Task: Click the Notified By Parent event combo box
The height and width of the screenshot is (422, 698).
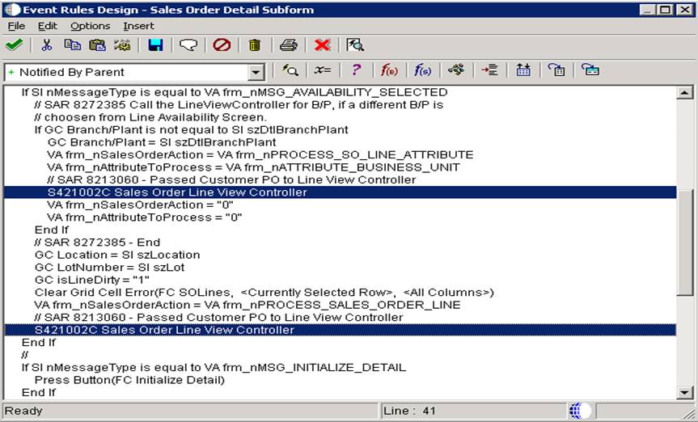Action: [135, 72]
